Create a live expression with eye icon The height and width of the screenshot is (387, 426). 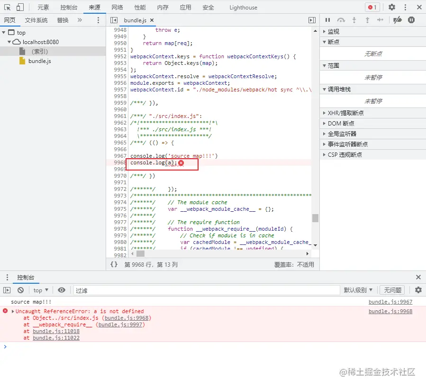tap(62, 290)
